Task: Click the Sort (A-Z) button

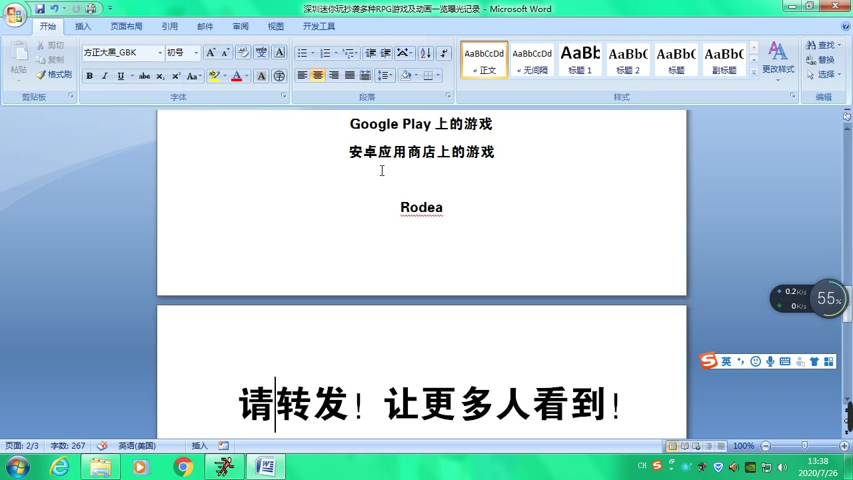Action: (426, 53)
